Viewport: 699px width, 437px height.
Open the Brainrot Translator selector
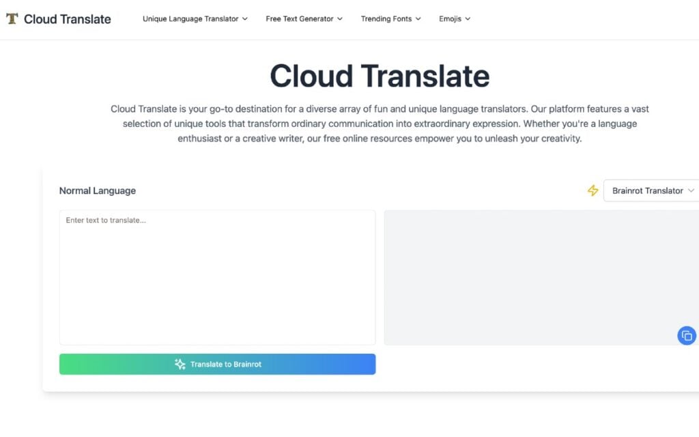tap(649, 191)
